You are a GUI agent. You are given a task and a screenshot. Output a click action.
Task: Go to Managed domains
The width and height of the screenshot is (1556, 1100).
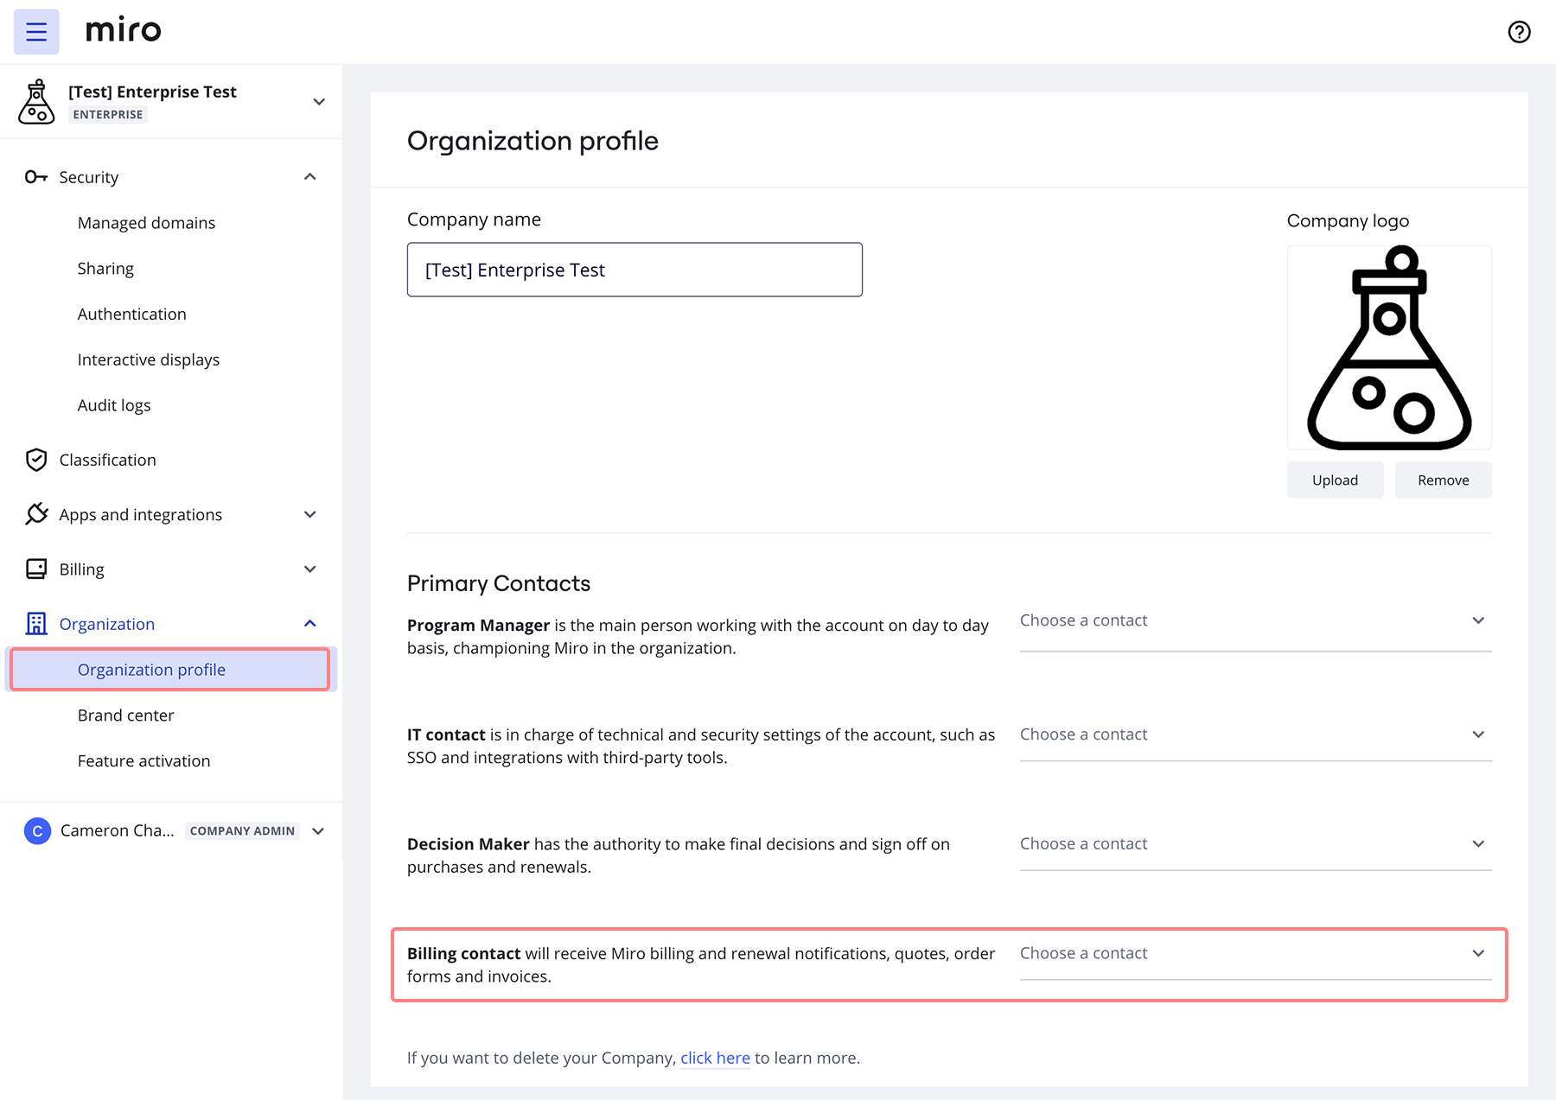[x=146, y=223]
